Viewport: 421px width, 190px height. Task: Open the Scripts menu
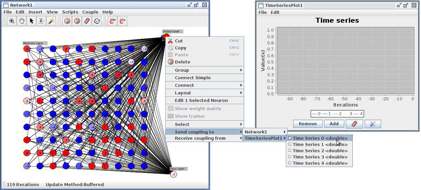[70, 12]
